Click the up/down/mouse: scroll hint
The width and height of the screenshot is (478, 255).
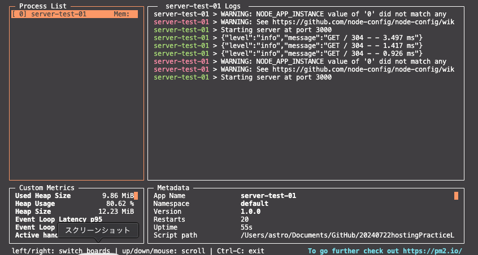(x=164, y=251)
